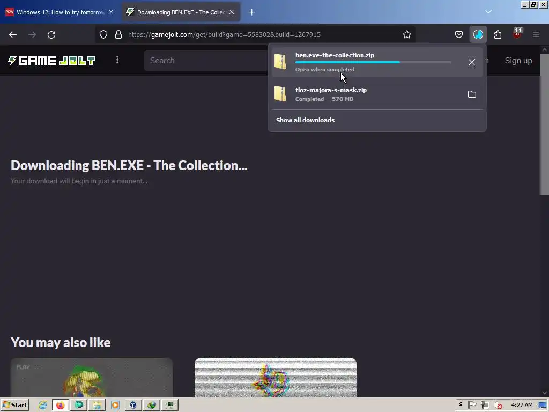Image resolution: width=549 pixels, height=412 pixels.
Task: Click the scrollbar down arrow
Action: tap(545, 393)
